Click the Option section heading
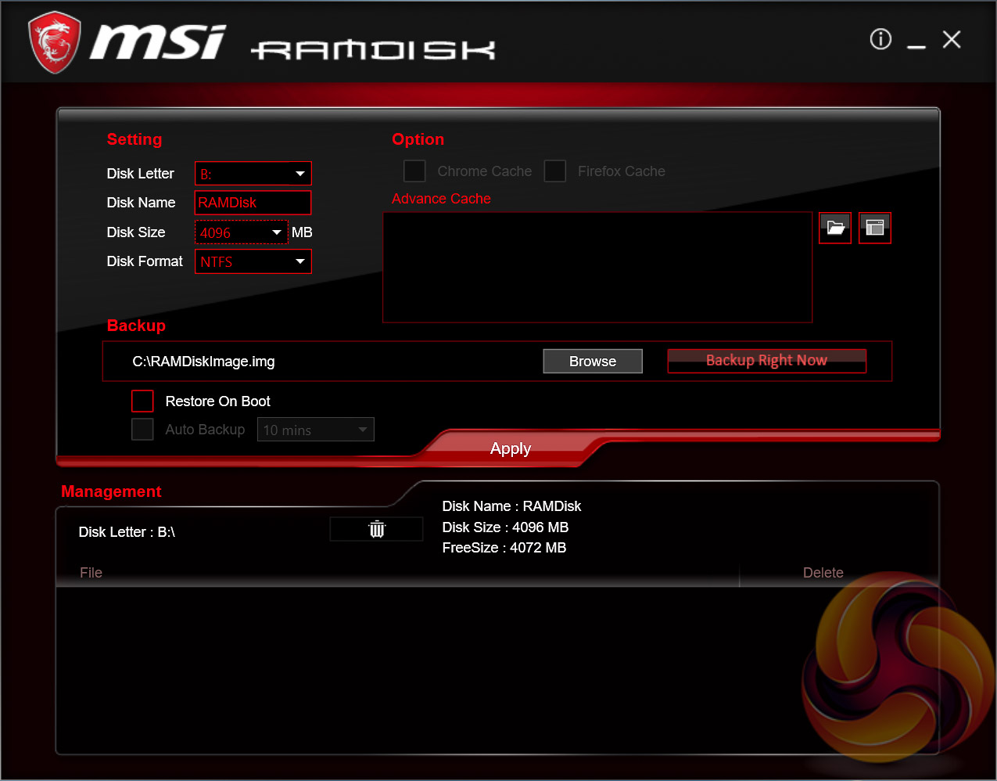The height and width of the screenshot is (781, 997). [x=418, y=139]
